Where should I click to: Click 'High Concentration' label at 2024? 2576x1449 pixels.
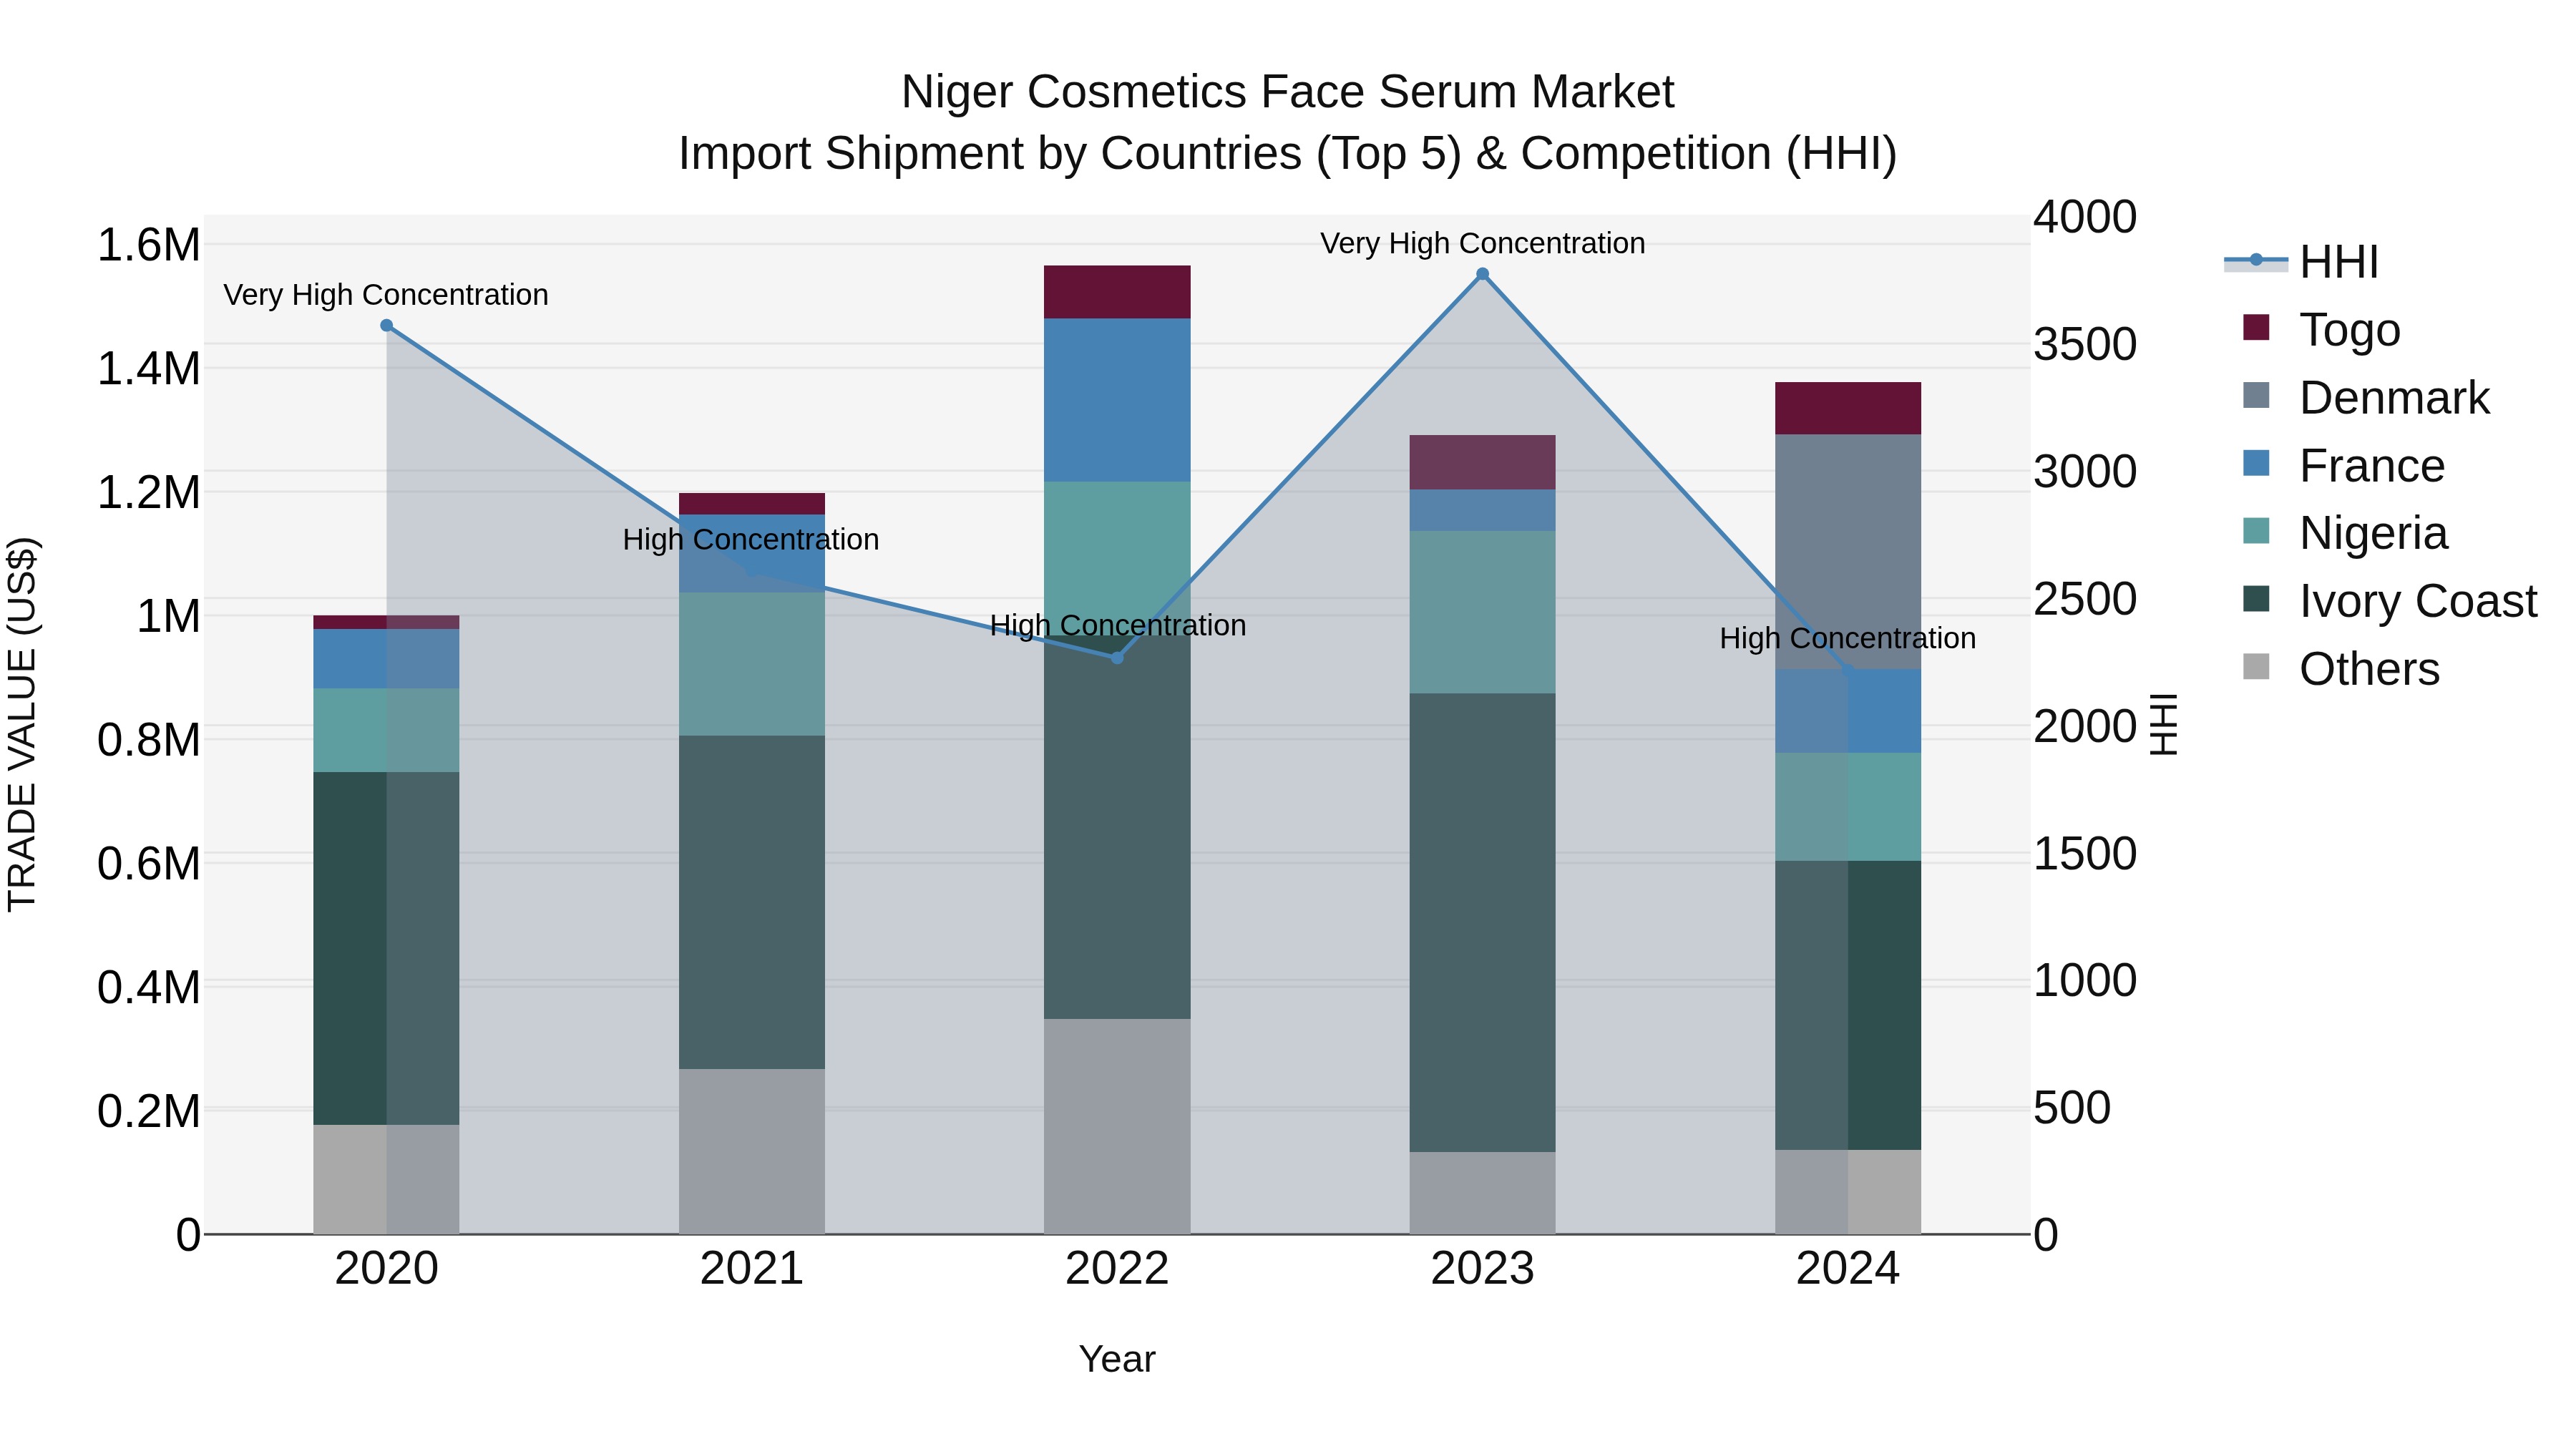pos(1848,639)
